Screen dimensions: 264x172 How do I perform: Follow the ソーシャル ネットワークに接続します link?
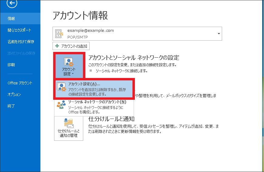121,71
